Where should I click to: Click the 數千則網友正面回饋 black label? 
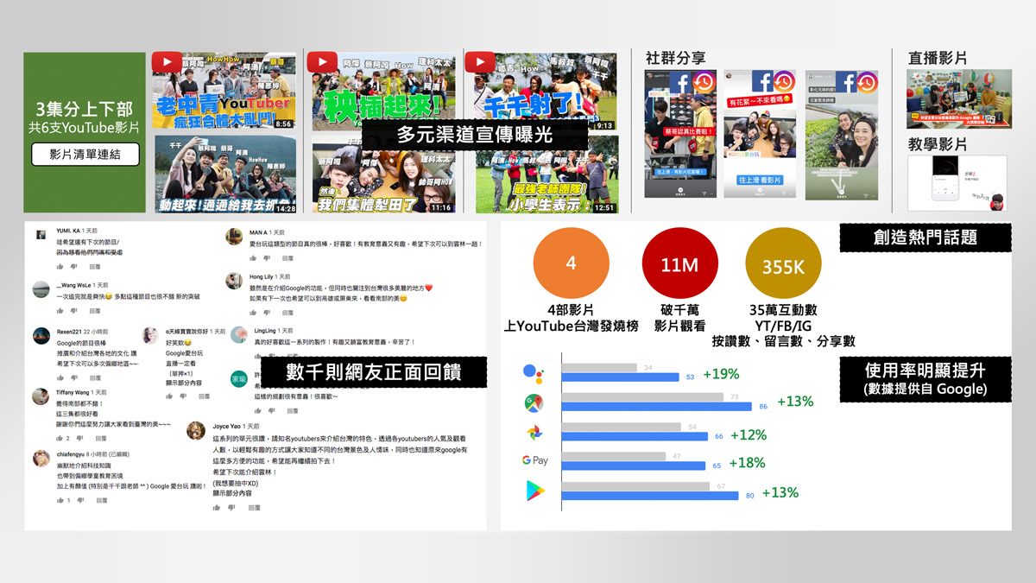(x=374, y=371)
